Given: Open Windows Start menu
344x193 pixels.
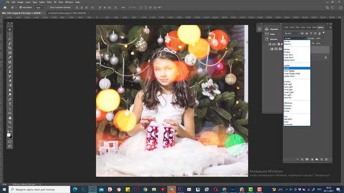Looking at the screenshot, I should 4,189.
